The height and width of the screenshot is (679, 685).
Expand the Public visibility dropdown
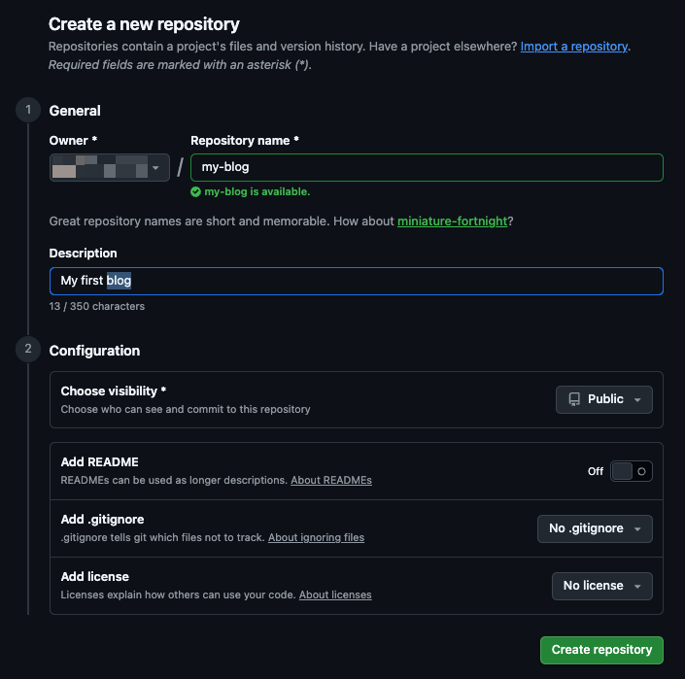click(603, 399)
